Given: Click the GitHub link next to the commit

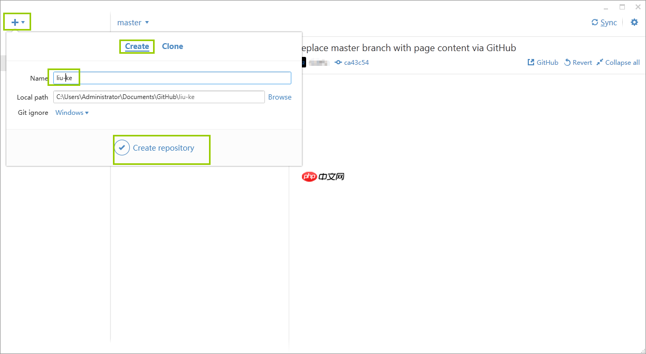Looking at the screenshot, I should (x=547, y=62).
